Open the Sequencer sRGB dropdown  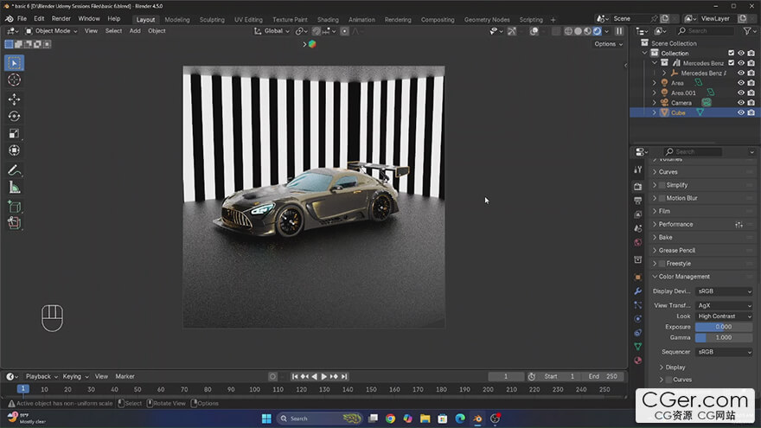[x=724, y=352]
